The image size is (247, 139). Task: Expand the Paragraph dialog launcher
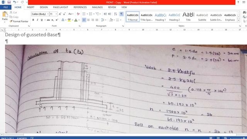[x=123, y=26]
